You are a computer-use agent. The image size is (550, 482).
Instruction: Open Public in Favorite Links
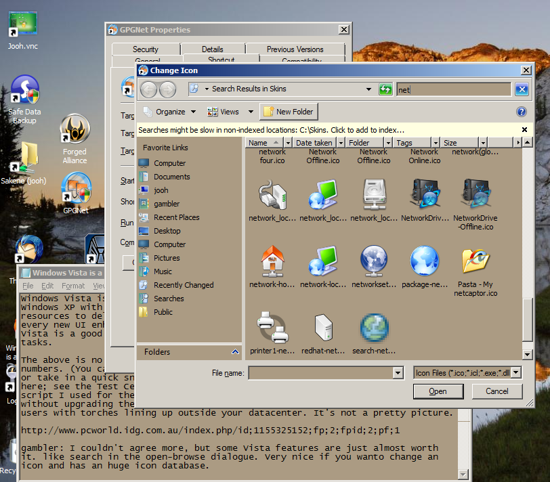click(163, 312)
